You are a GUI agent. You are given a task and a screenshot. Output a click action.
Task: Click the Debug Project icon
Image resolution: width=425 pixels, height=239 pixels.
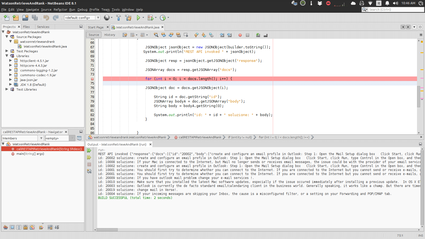point(150,18)
